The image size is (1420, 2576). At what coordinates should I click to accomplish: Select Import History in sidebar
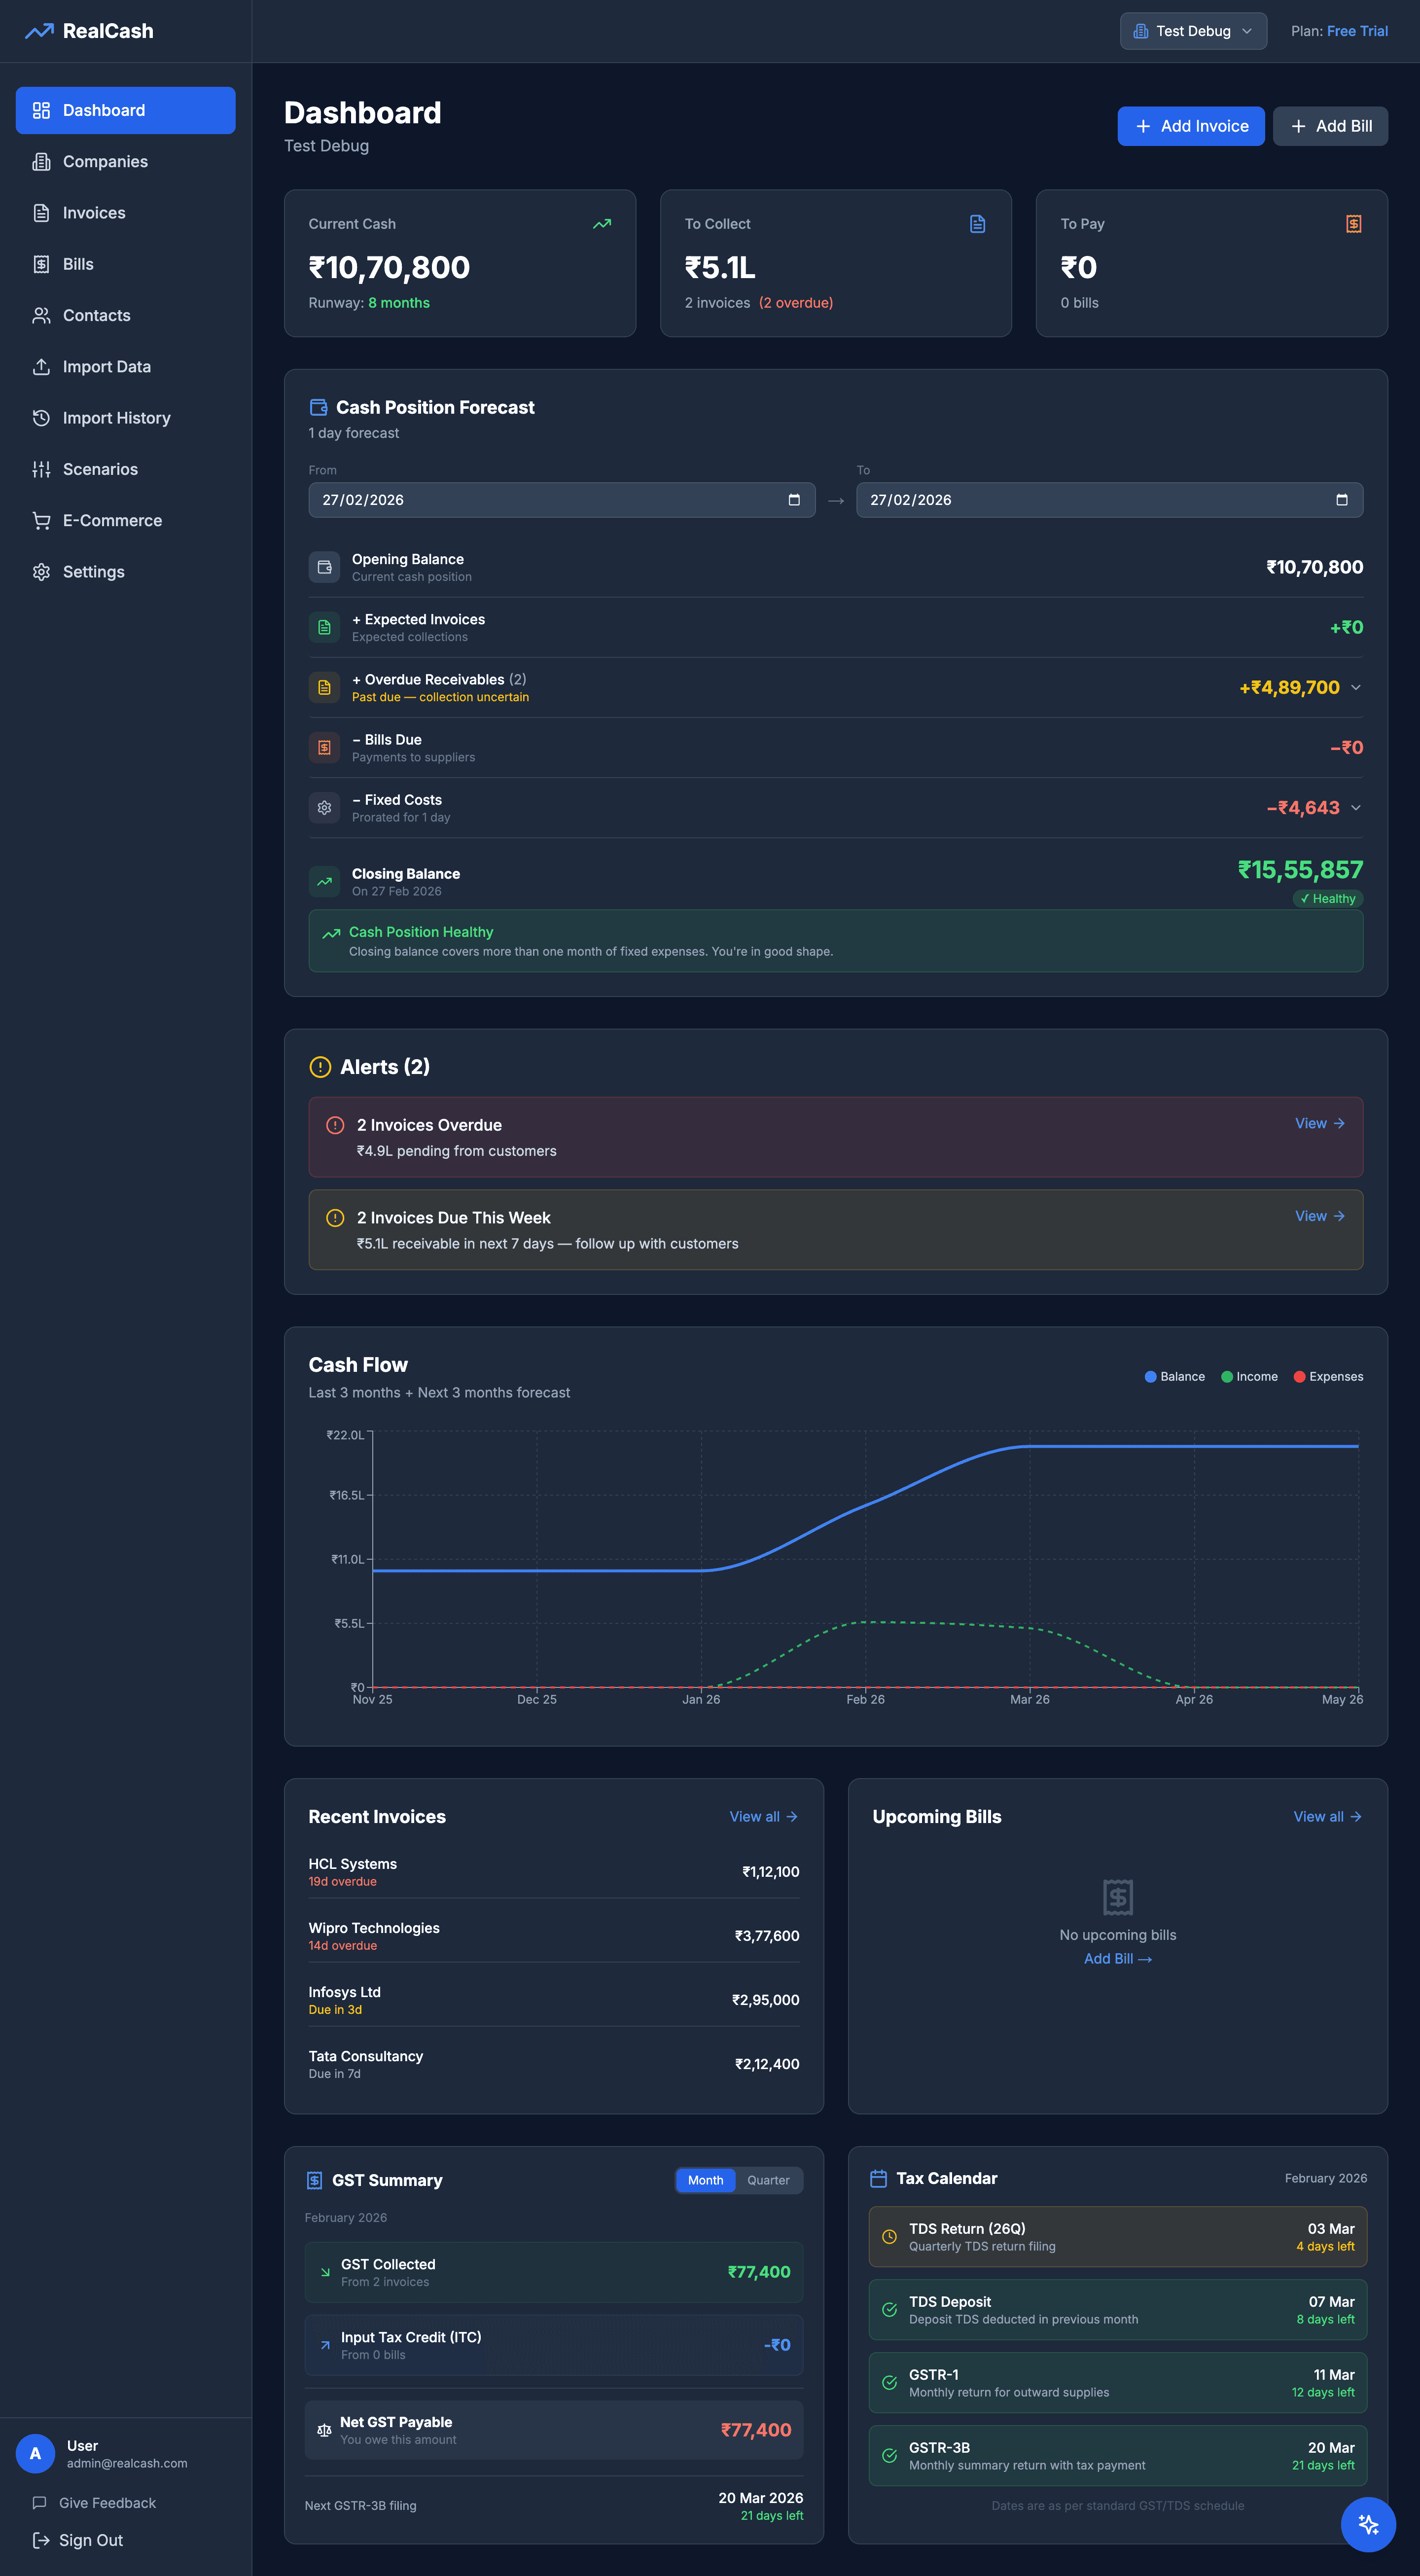116,417
